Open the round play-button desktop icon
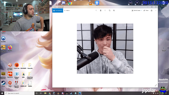169x95 pixels. point(137,3)
